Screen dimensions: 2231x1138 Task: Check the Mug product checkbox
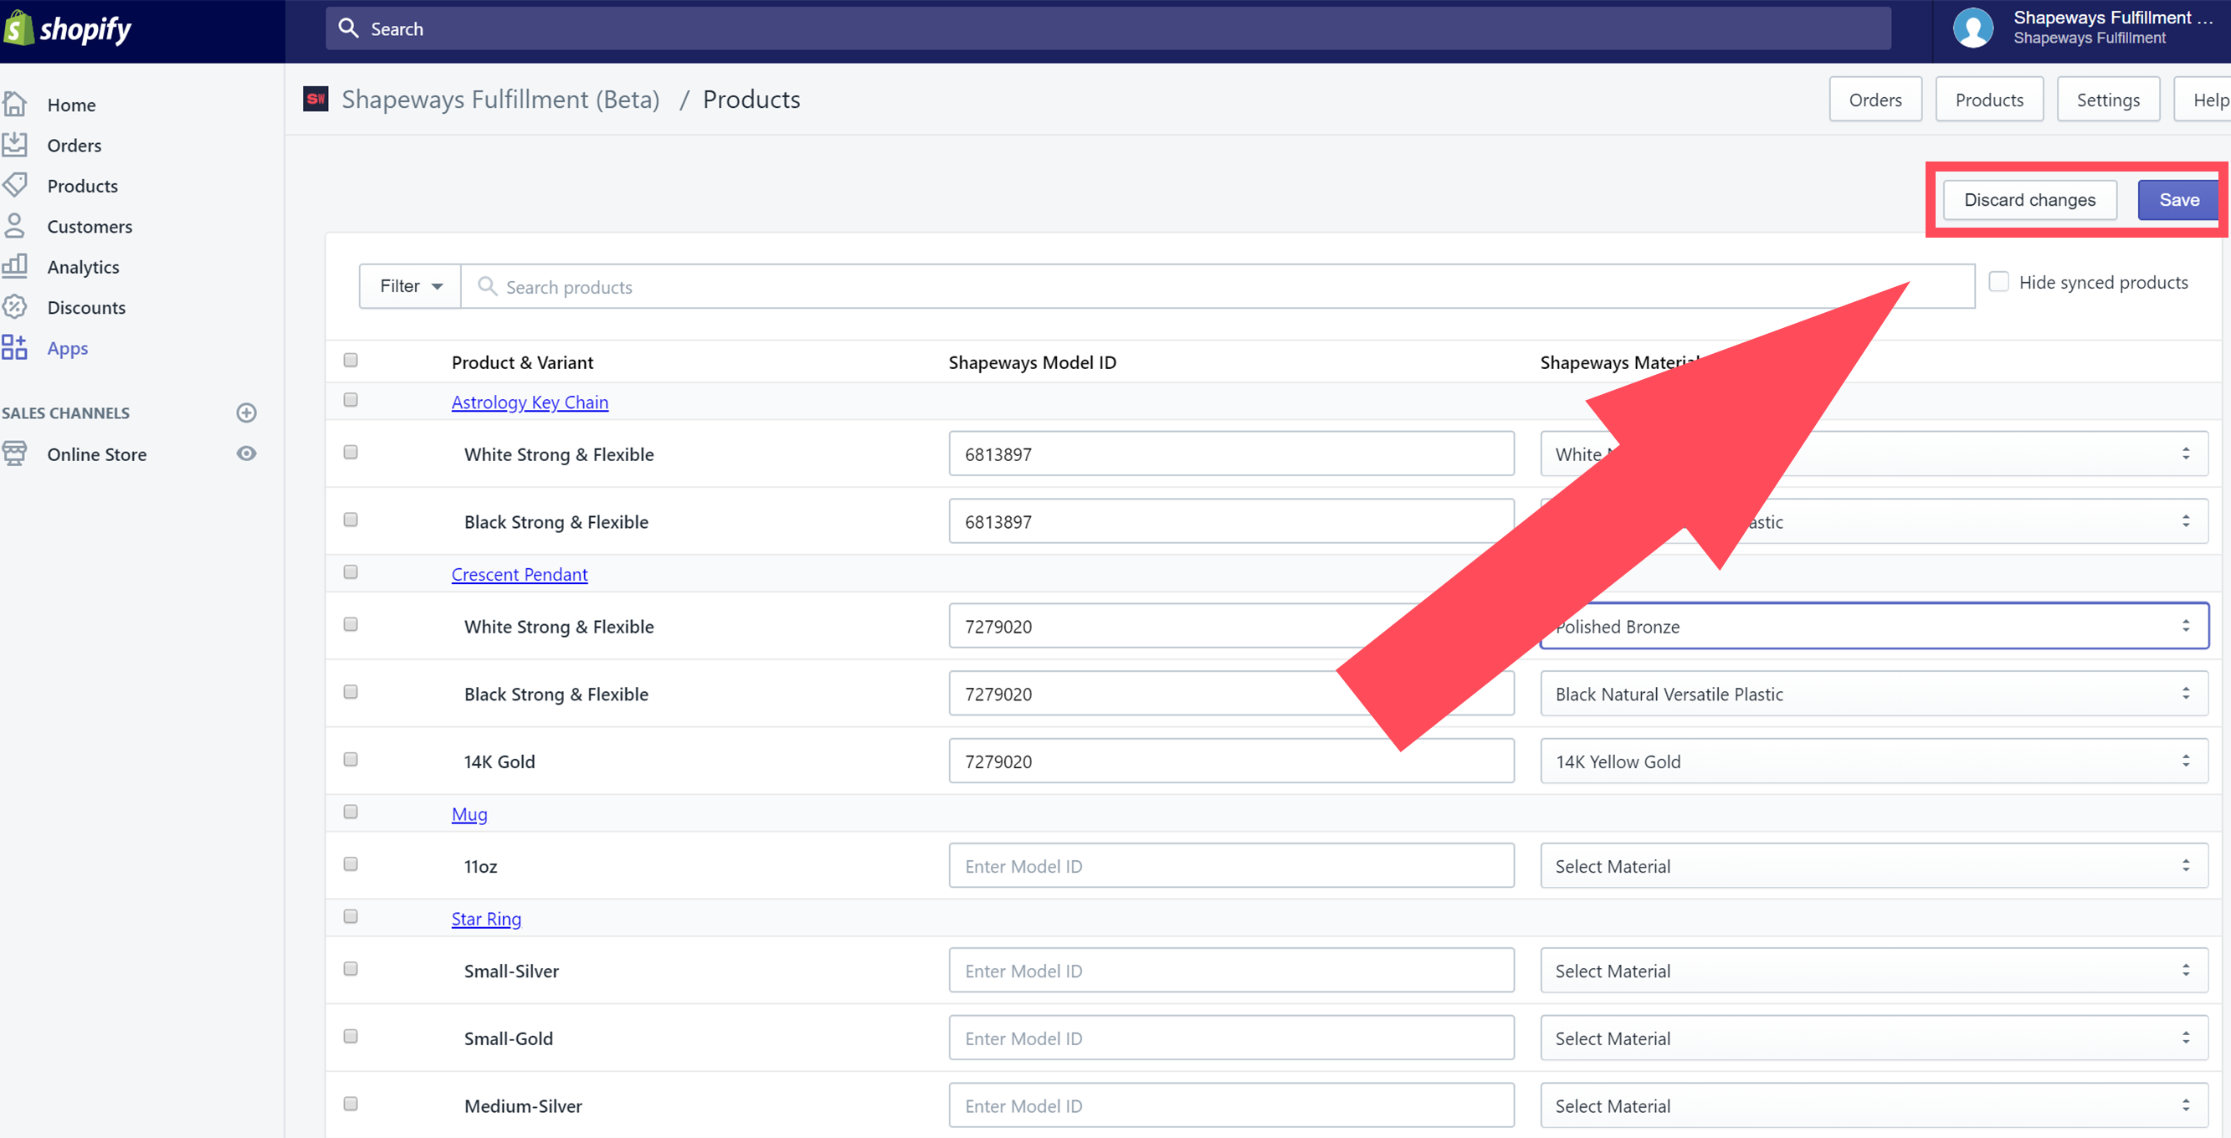[x=350, y=812]
